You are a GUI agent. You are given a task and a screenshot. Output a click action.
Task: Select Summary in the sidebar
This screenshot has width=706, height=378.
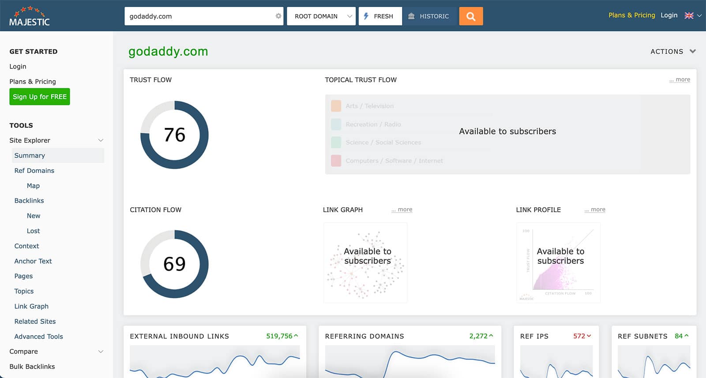click(x=58, y=155)
